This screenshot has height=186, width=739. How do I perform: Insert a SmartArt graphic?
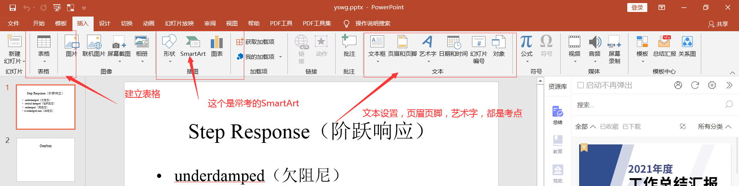coord(193,46)
